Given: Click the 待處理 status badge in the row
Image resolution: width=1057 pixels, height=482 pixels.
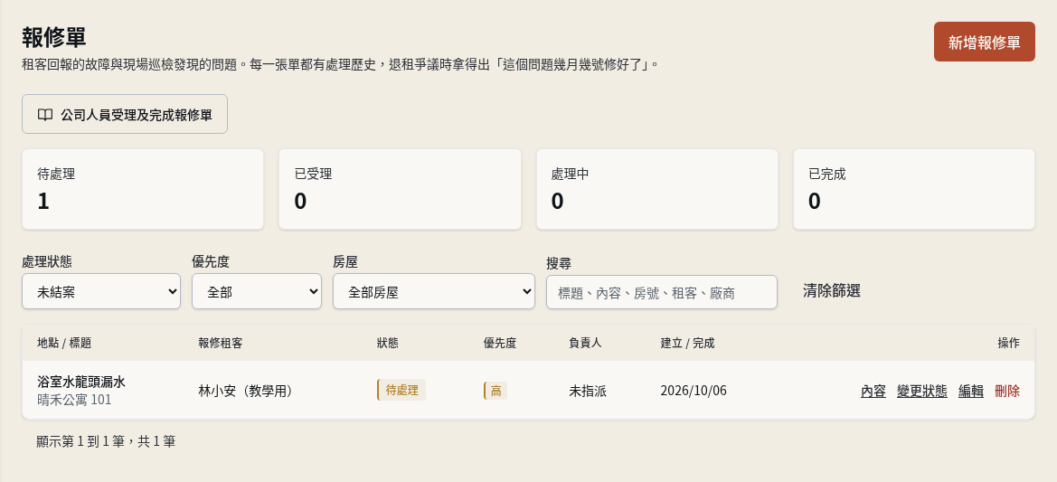Looking at the screenshot, I should click(401, 391).
